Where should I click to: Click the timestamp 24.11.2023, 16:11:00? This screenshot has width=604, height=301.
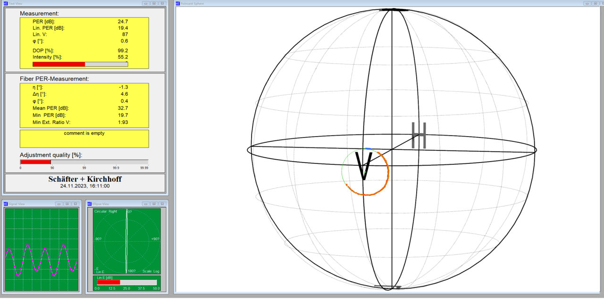coord(85,186)
